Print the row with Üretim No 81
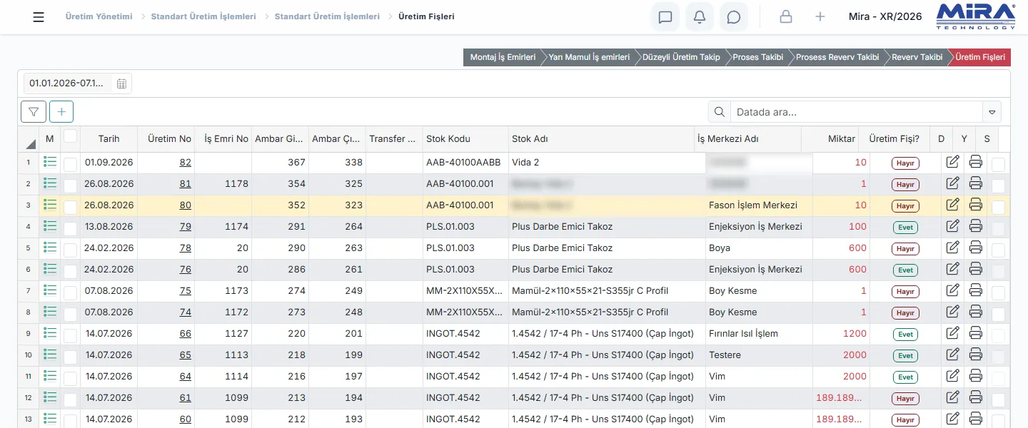The image size is (1028, 428). (x=976, y=183)
